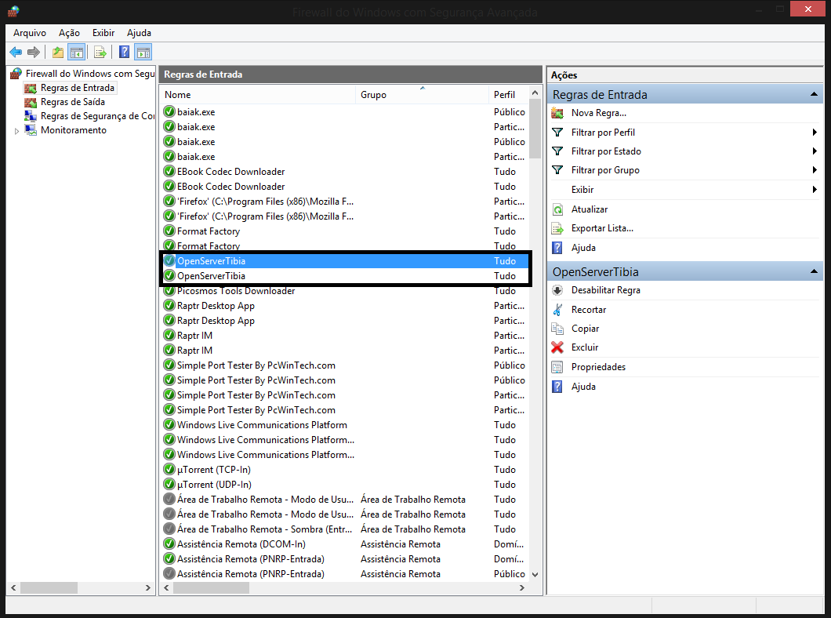Click rules list horizontal scrollbar thumb
This screenshot has height=618, width=831.
(x=211, y=587)
